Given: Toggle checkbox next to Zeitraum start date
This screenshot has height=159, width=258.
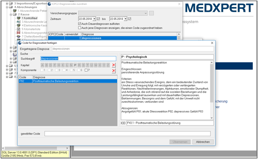Looking at the screenshot, I should pyautogui.click(x=98, y=19).
